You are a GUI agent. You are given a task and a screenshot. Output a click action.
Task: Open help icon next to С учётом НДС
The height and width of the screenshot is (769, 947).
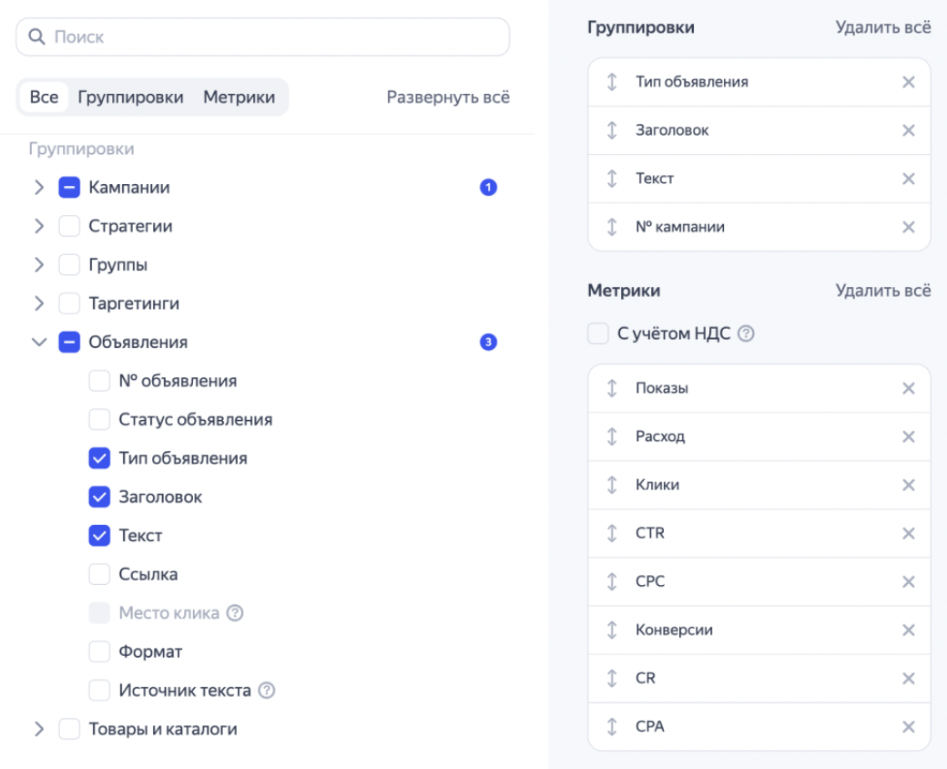coord(746,333)
